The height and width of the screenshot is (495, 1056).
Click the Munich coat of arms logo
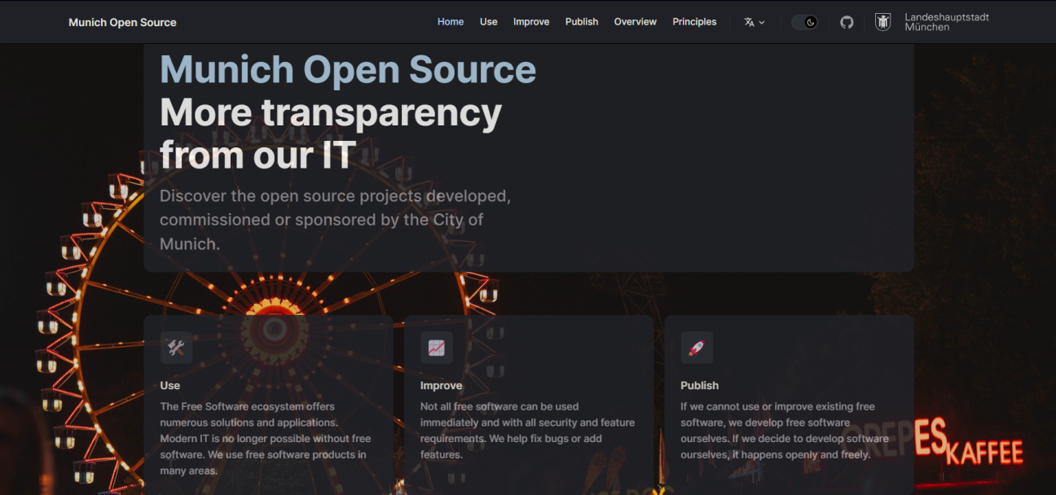[x=882, y=22]
